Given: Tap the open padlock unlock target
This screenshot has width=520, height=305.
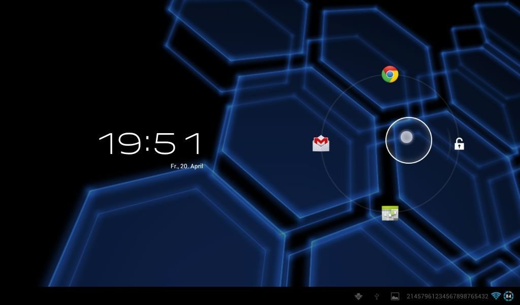Looking at the screenshot, I should 459,144.
